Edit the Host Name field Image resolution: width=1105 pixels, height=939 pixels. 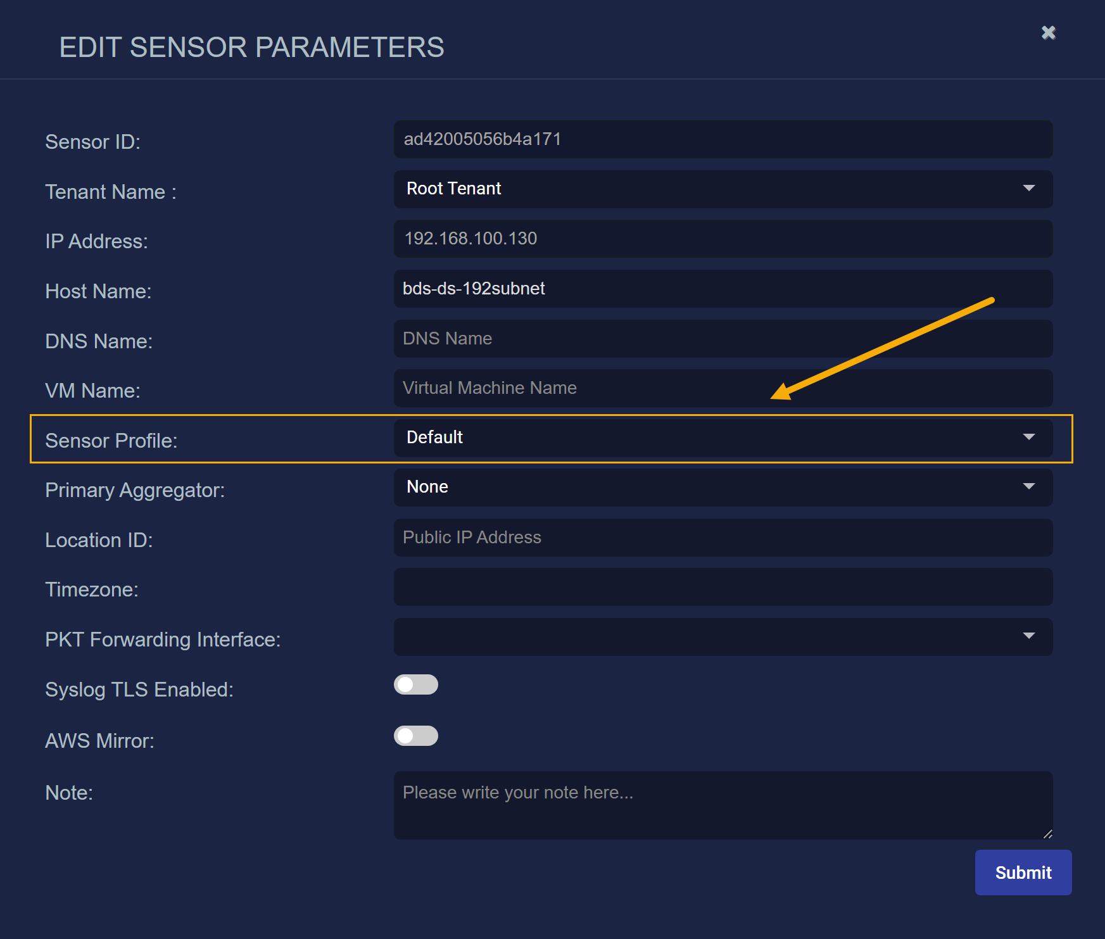723,289
